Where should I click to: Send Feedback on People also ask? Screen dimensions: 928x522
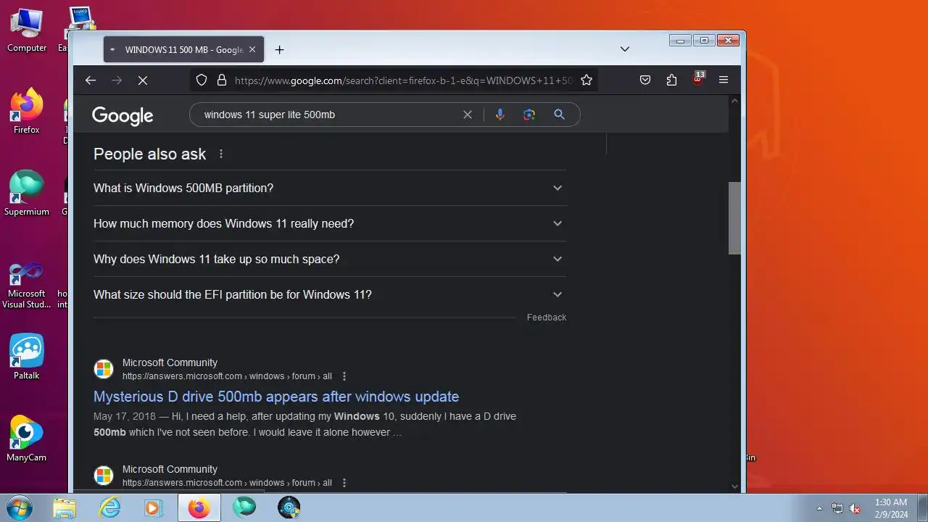pyautogui.click(x=547, y=318)
